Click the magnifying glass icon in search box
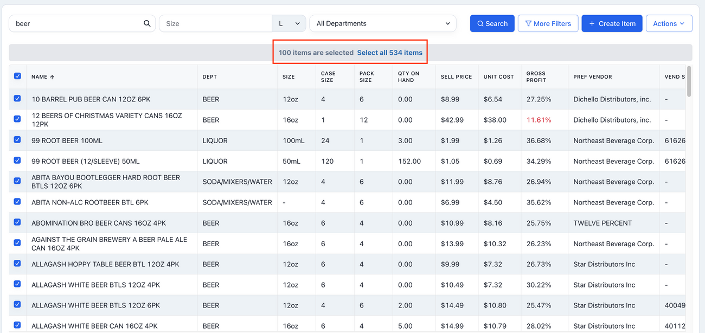The width and height of the screenshot is (705, 333). click(x=147, y=24)
